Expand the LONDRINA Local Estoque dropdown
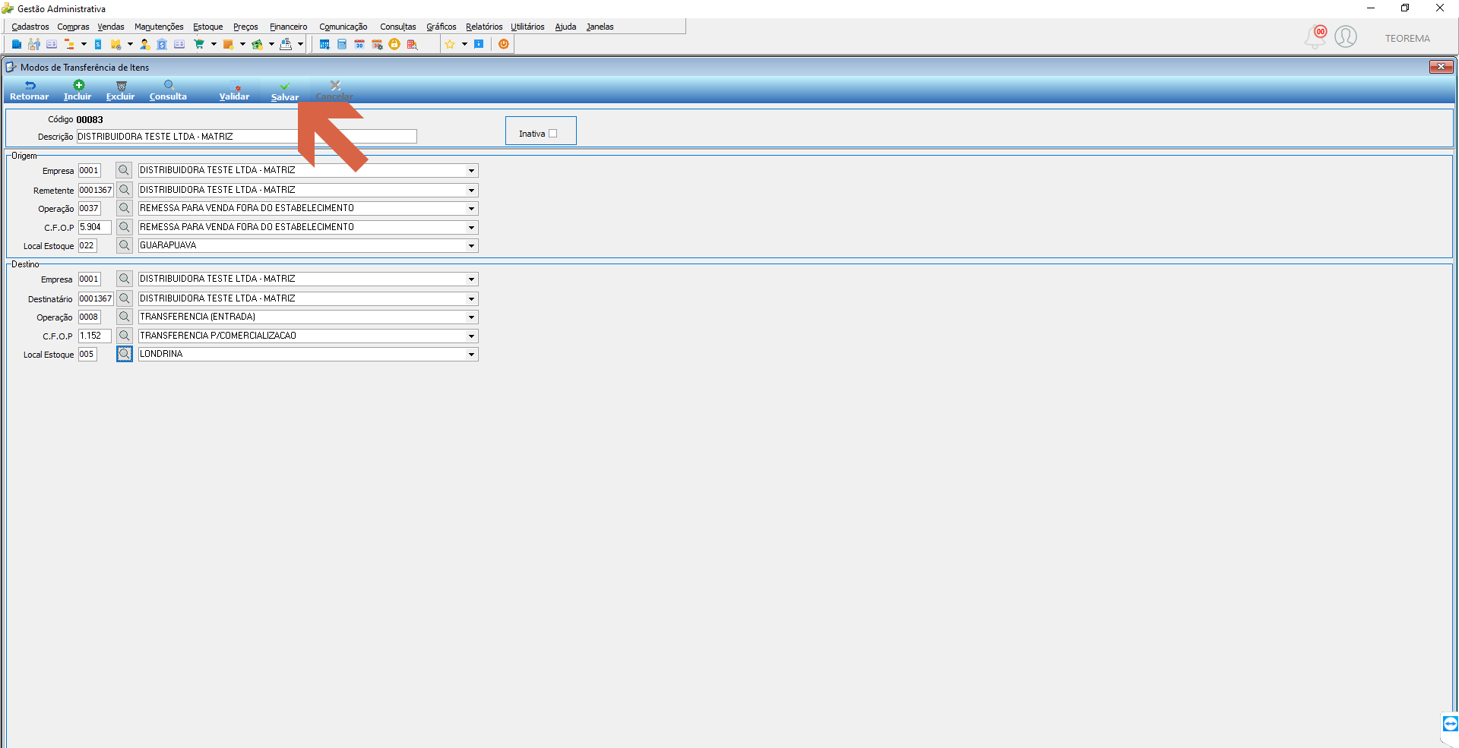 click(x=471, y=355)
